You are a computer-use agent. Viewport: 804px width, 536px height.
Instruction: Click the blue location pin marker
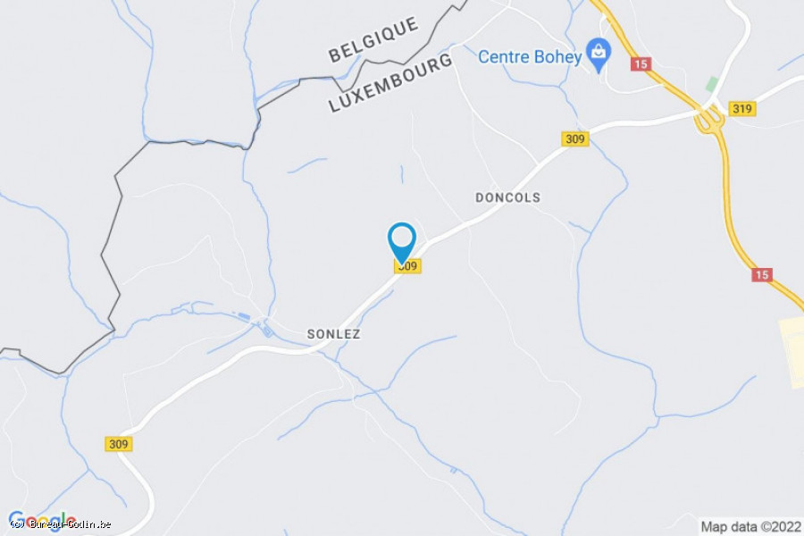[401, 242]
